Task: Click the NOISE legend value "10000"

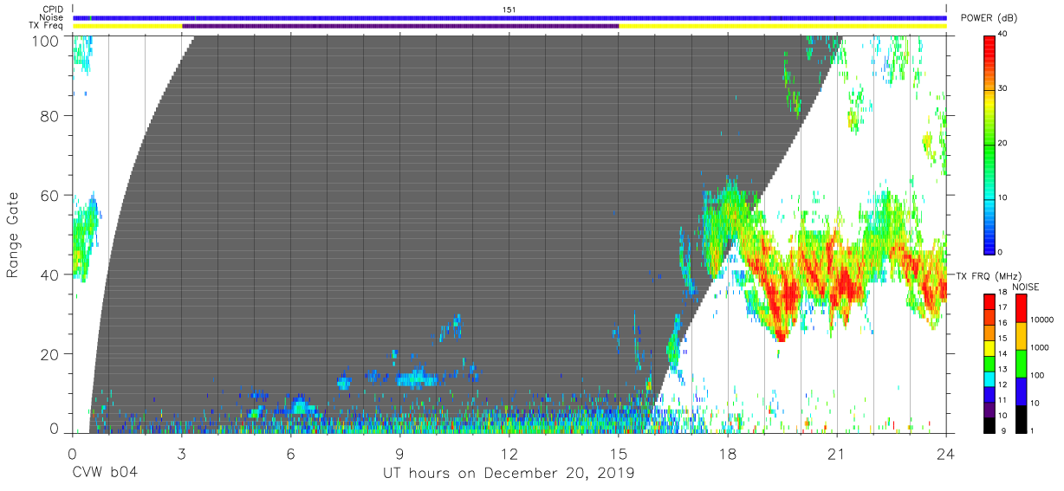Action: [x=1041, y=320]
